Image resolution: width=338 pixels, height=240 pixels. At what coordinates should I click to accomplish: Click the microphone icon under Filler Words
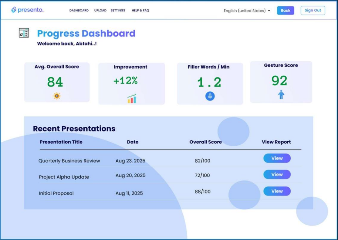(x=210, y=96)
